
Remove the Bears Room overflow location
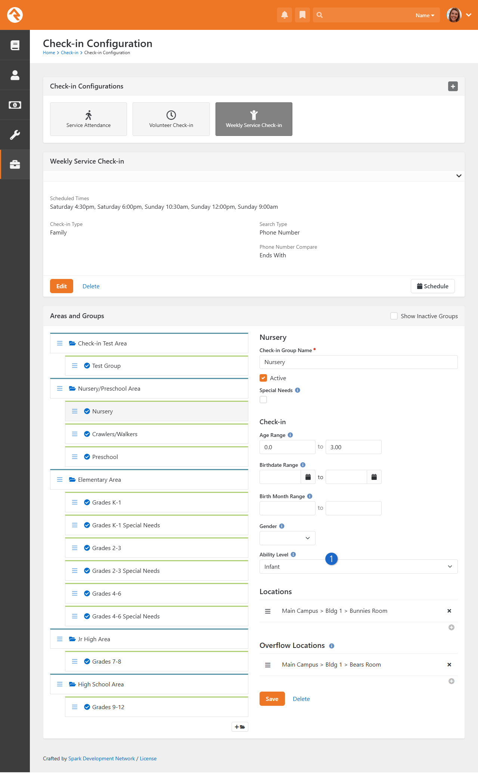click(x=449, y=665)
